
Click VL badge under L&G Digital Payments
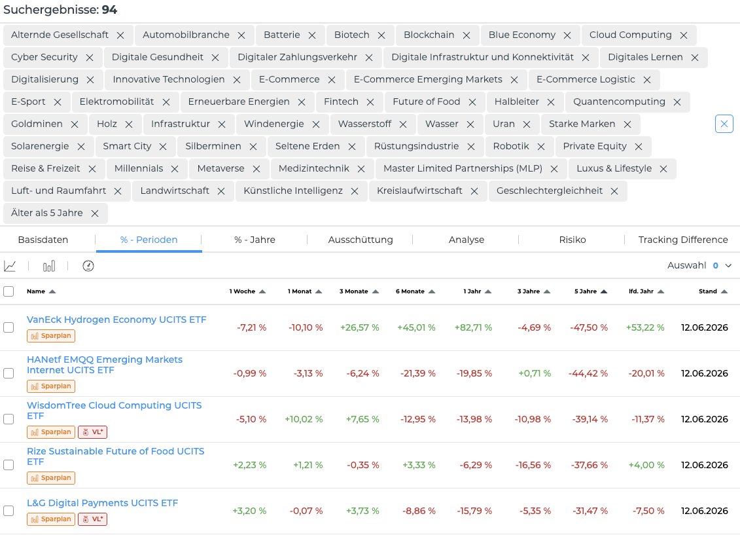click(x=92, y=519)
